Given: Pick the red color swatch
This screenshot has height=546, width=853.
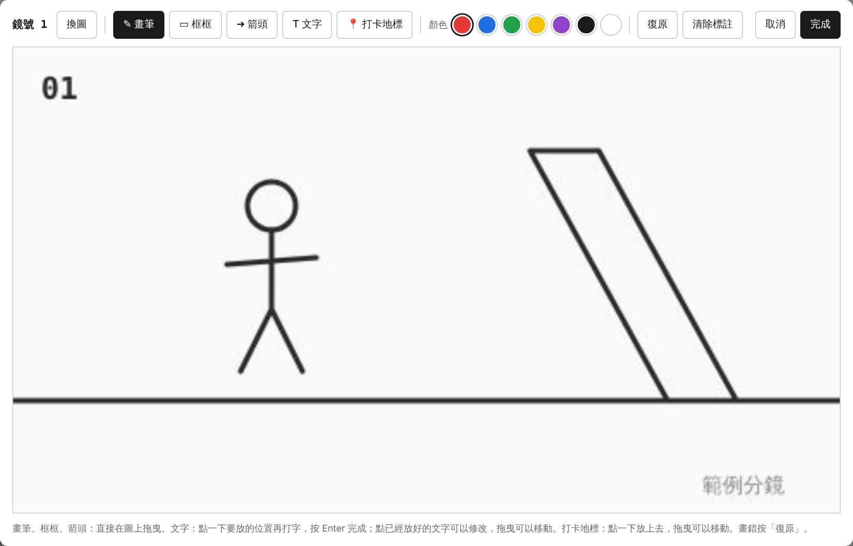Looking at the screenshot, I should tap(462, 25).
